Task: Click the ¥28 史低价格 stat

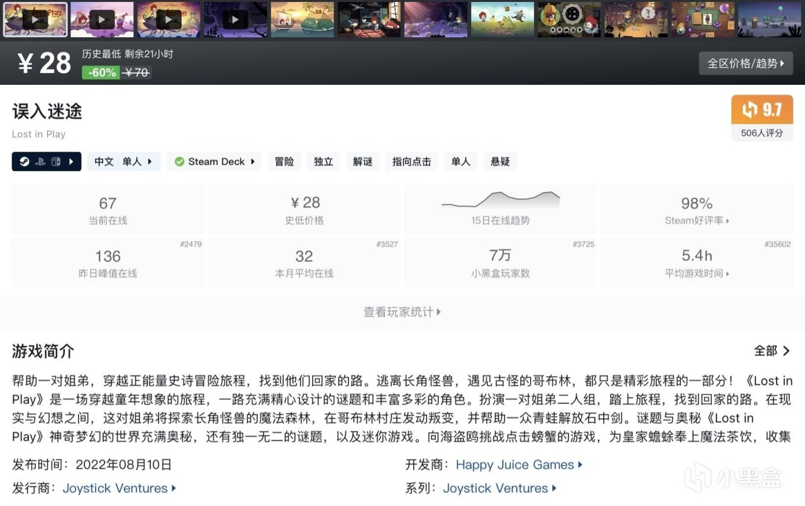Action: click(x=304, y=209)
